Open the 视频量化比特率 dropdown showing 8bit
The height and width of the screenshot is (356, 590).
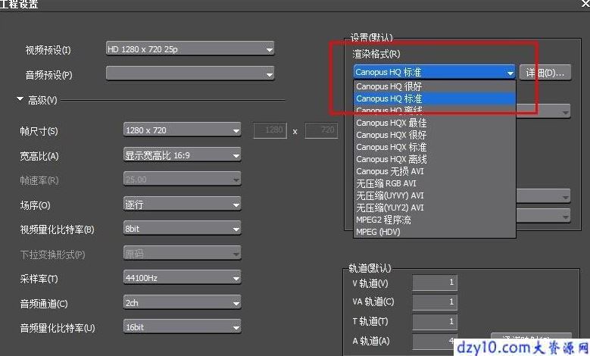(x=182, y=229)
